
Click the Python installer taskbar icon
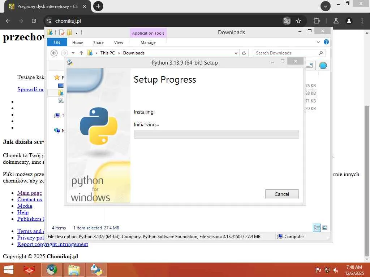pyautogui.click(x=96, y=270)
